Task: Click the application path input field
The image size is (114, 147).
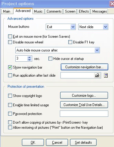Action: click(77, 75)
